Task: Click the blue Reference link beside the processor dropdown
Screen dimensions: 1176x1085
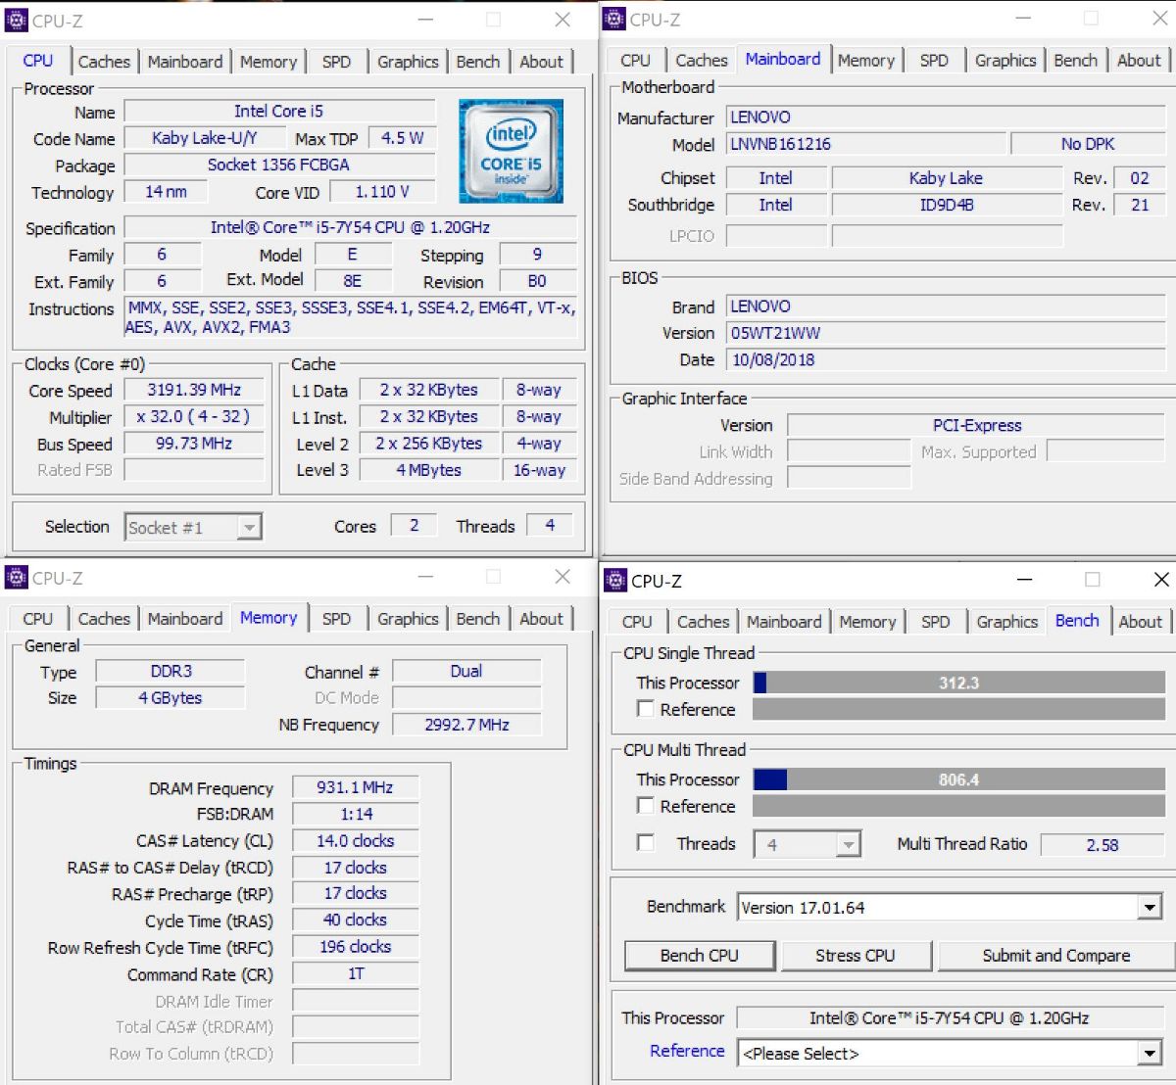Action: click(x=687, y=1051)
